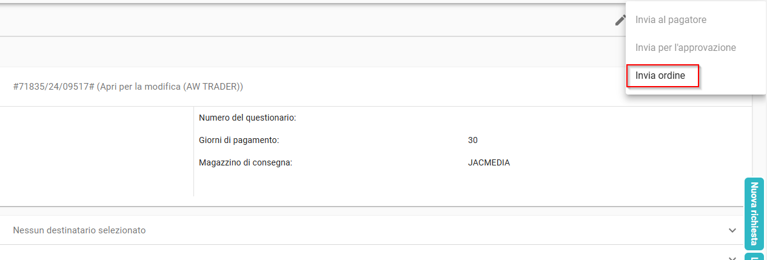Expand the "Nessun destinatario selezionato" chevron
This screenshot has height=260, width=767.
click(732, 230)
